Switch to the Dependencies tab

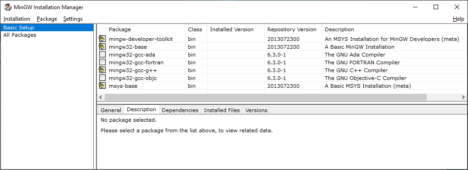tap(180, 110)
